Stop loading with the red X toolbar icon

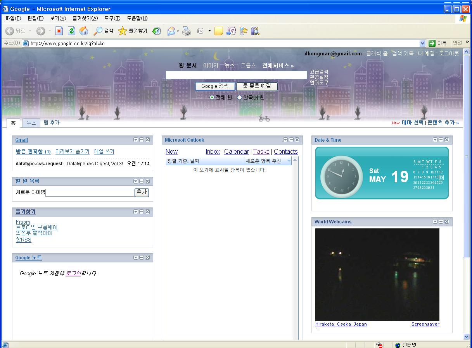pos(59,31)
